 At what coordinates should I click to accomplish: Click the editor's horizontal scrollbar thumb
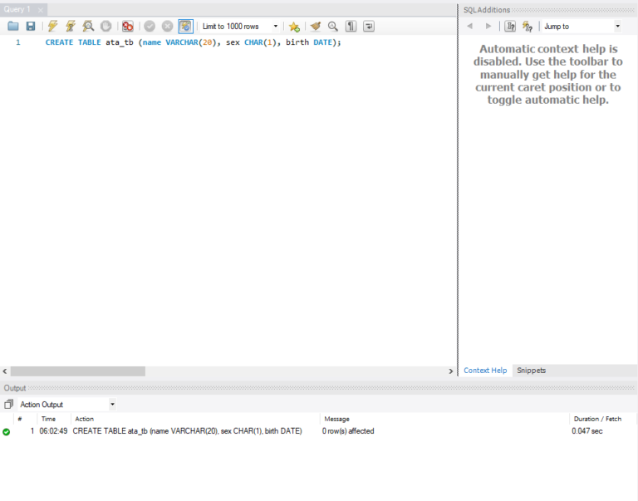point(77,371)
